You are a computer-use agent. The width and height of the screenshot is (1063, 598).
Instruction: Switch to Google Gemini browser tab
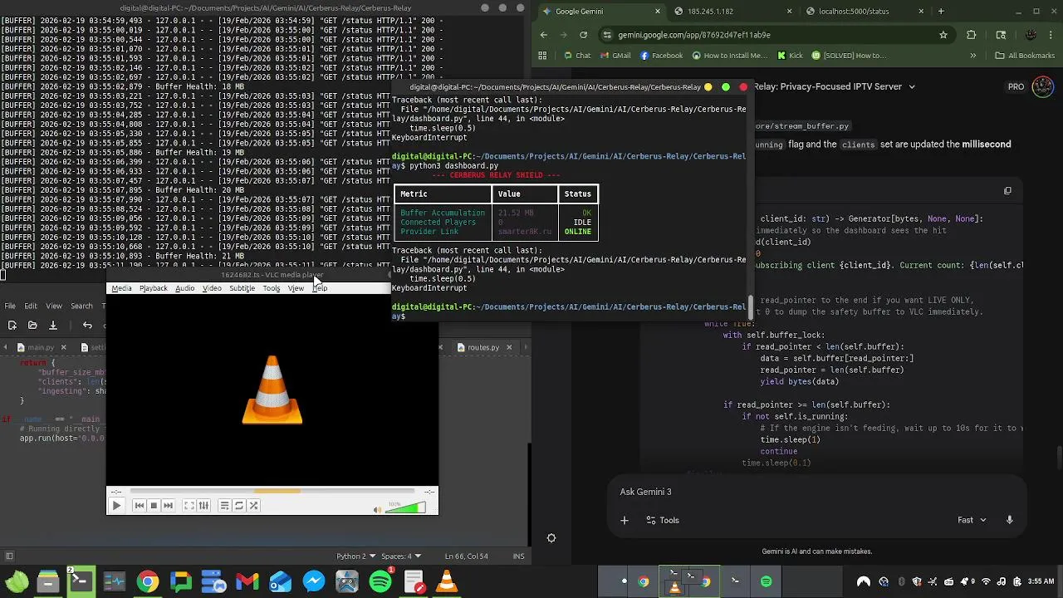point(602,12)
